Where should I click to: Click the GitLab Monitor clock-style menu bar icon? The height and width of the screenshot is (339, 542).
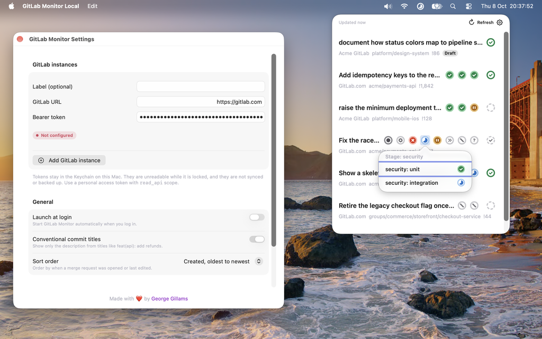420,6
